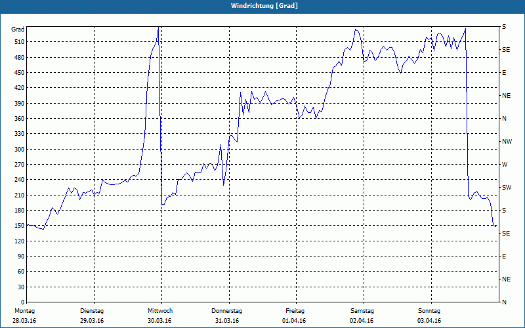Screen dimensions: 525x328
Task: Click the 'Mittwoch' day label
Action: (x=160, y=311)
